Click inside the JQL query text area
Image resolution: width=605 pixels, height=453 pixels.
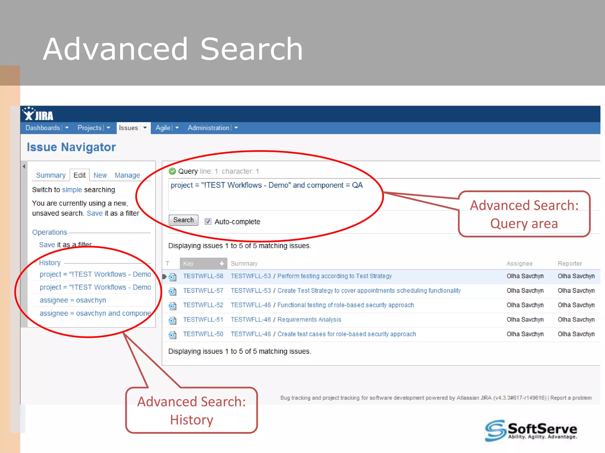[384, 194]
